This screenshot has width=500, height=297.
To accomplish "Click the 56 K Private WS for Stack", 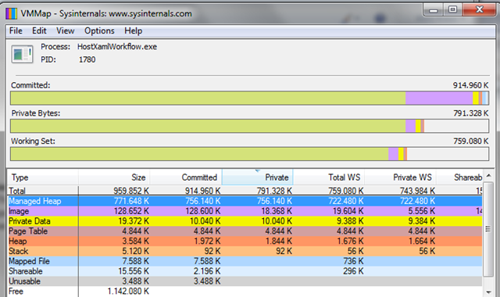I will 427,252.
